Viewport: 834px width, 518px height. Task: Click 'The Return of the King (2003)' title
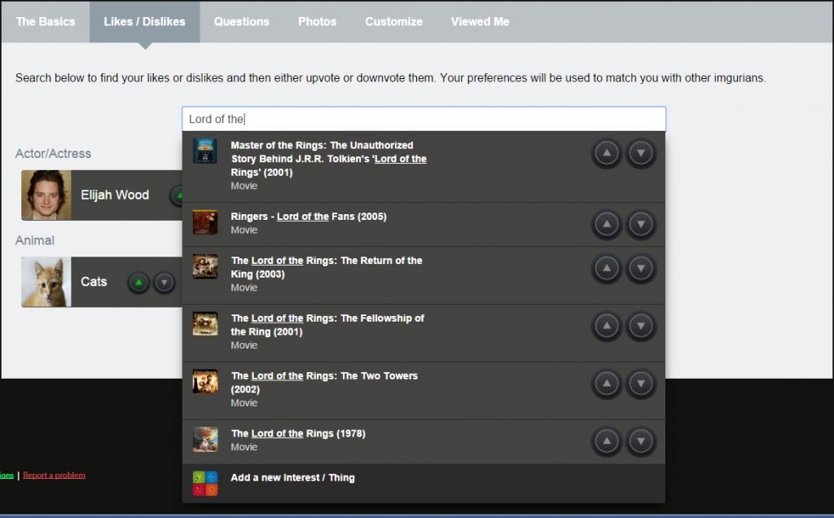point(327,267)
